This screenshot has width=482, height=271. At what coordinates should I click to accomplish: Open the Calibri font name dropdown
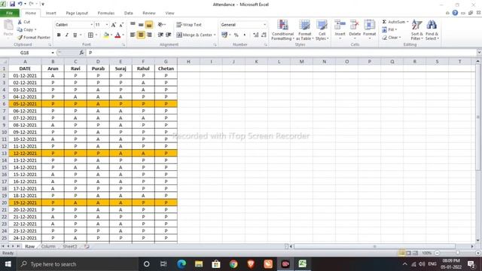(91, 25)
